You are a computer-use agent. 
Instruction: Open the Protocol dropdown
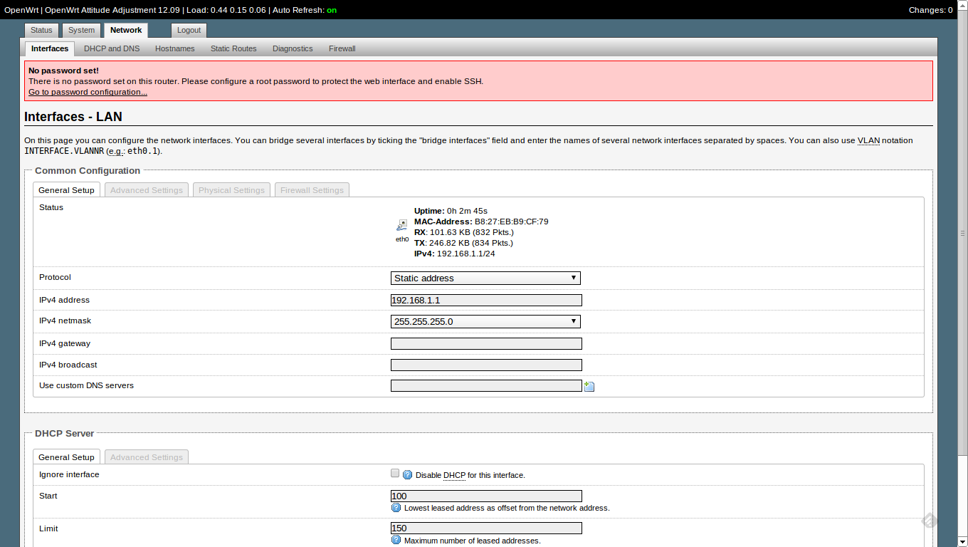point(485,278)
